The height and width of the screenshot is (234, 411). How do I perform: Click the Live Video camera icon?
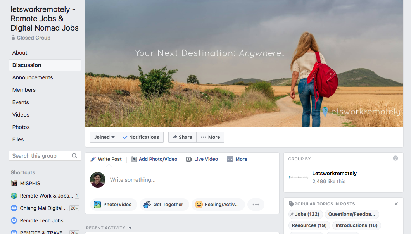pyautogui.click(x=189, y=159)
